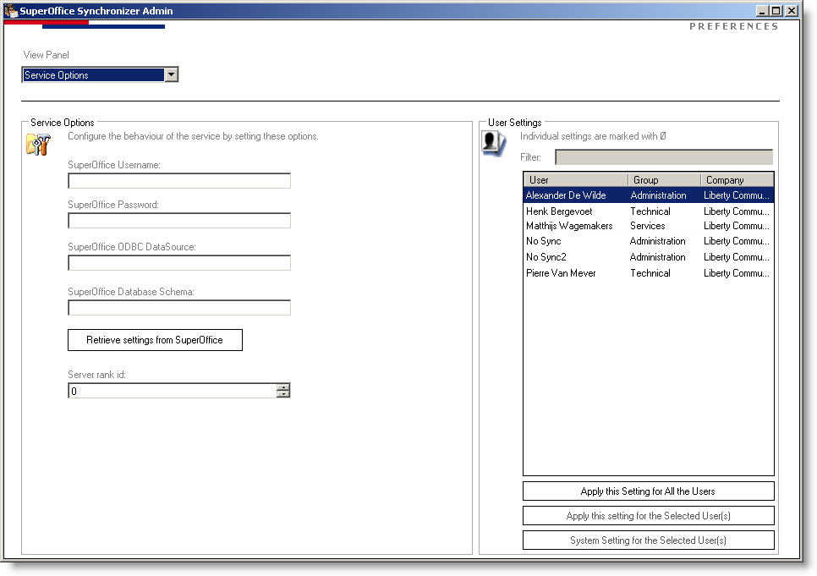Screen dimensions: 817x576
Task: Click the Server rank id number field
Action: 173,391
